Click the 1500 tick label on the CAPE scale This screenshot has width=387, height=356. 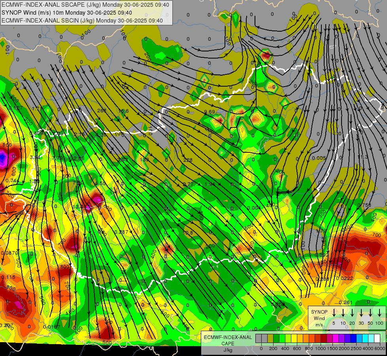pos(332,348)
